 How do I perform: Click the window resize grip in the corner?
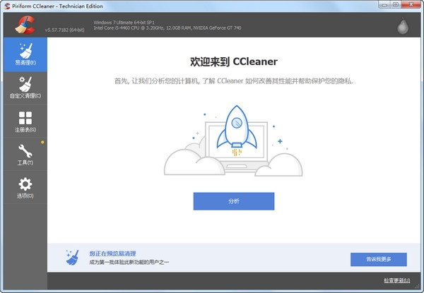pos(418,287)
